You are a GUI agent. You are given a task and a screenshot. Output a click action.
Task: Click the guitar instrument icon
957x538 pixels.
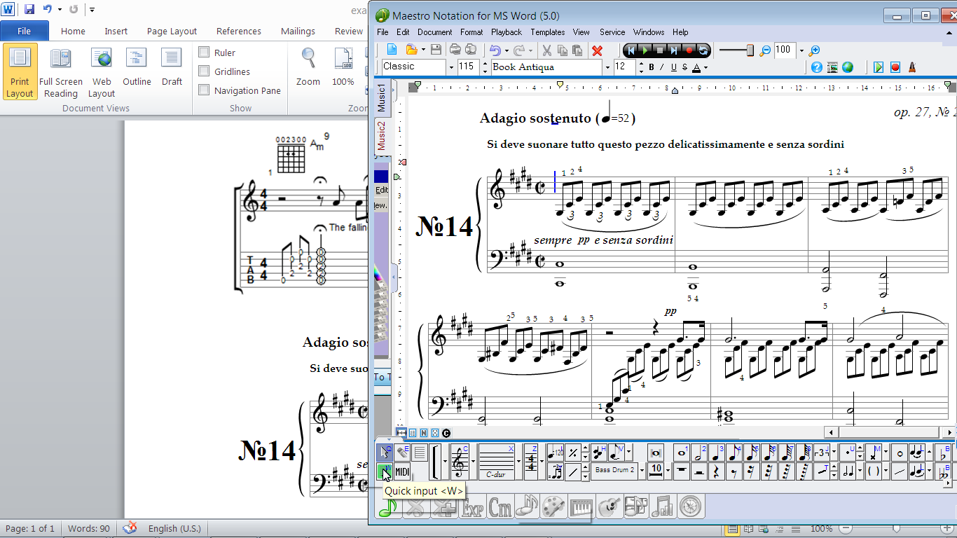click(x=608, y=506)
